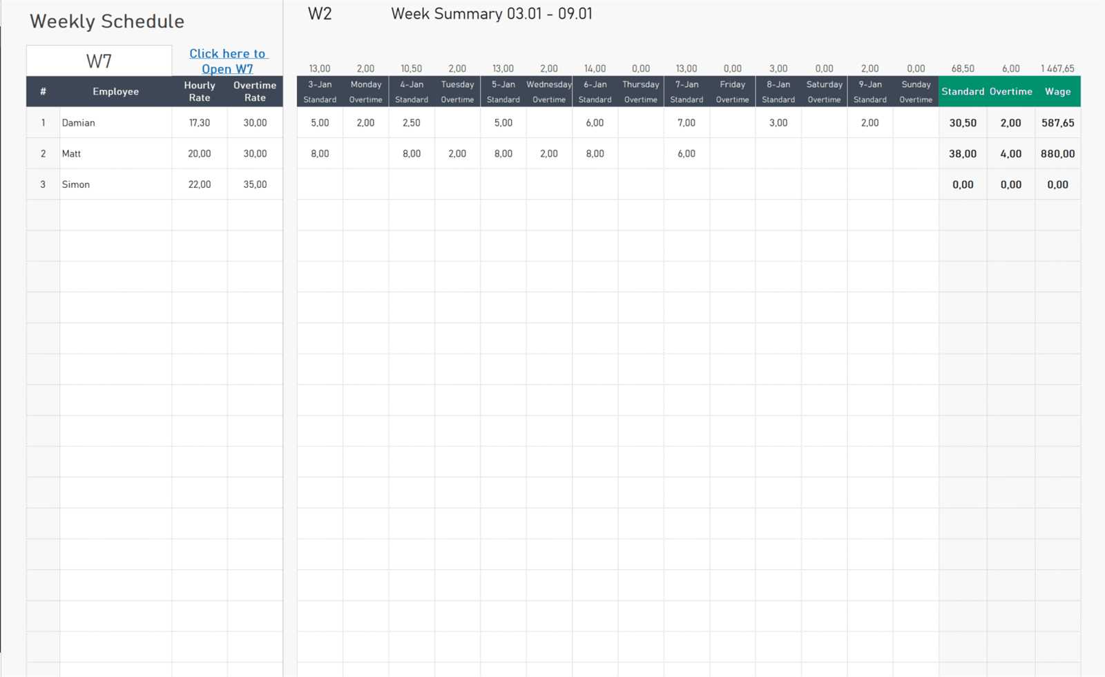Select Damian's Monday overtime 2,00

365,122
